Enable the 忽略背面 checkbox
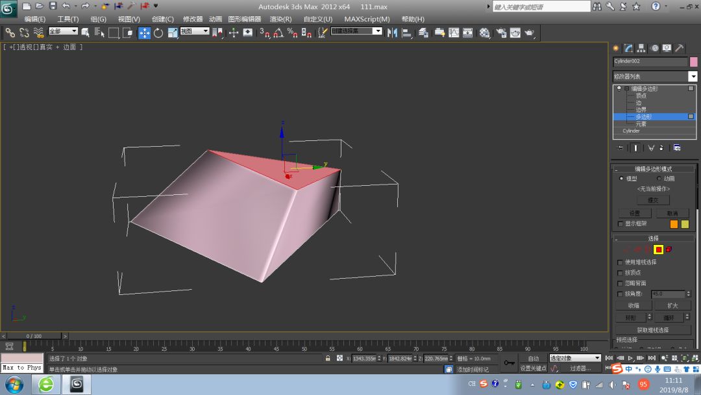This screenshot has width=701, height=395. tap(620, 283)
